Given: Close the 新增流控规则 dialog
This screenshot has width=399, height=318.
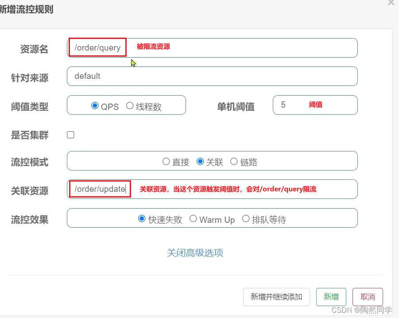Looking at the screenshot, I should pos(391,3).
